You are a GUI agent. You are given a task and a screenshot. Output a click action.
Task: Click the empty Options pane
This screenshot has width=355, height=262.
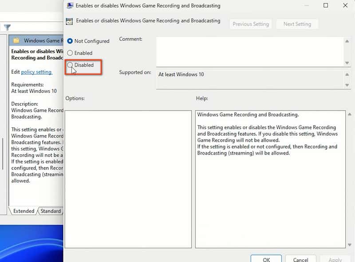pos(128,179)
